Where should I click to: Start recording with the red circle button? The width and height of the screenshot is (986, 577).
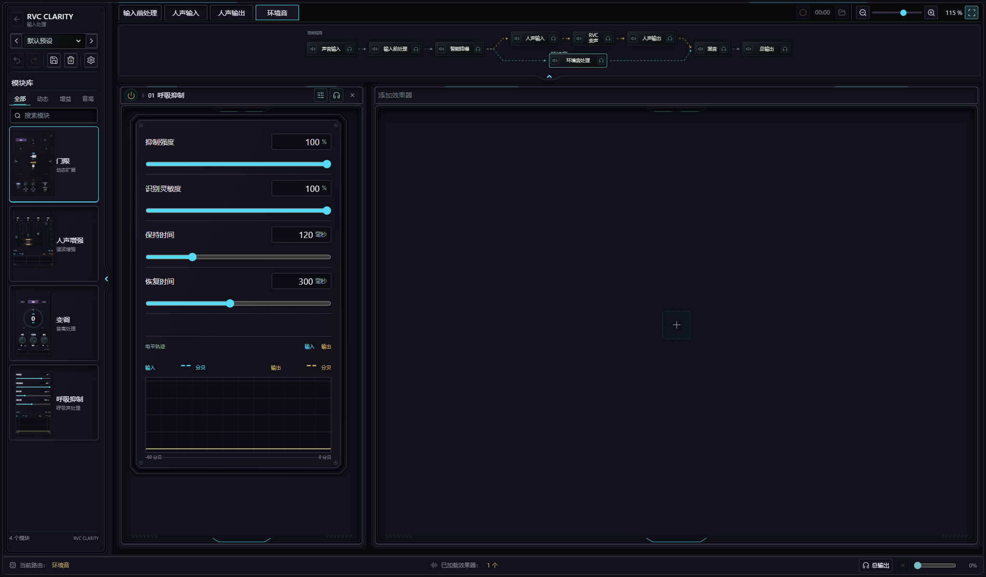tap(803, 13)
